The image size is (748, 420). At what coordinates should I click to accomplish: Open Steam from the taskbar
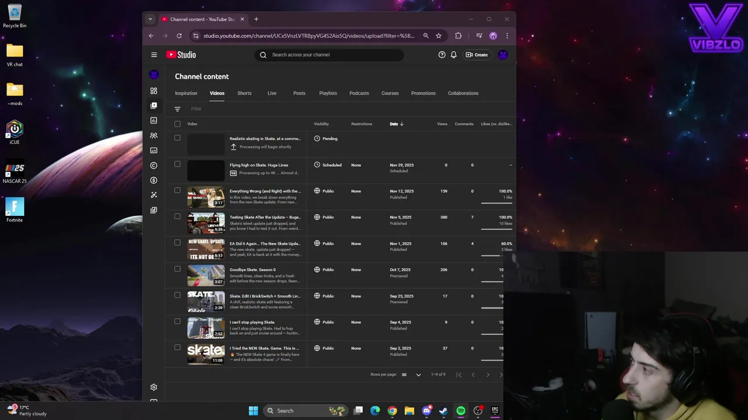(x=444, y=411)
